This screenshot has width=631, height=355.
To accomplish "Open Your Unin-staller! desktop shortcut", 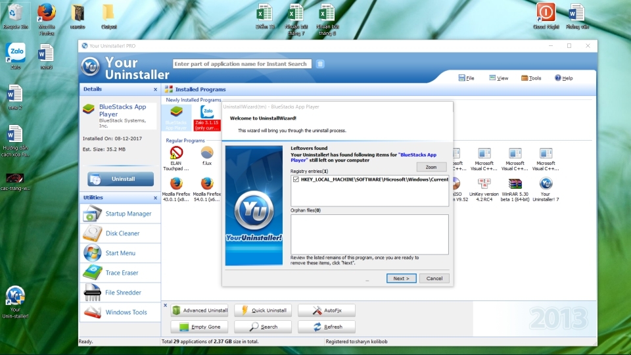I will (x=15, y=302).
